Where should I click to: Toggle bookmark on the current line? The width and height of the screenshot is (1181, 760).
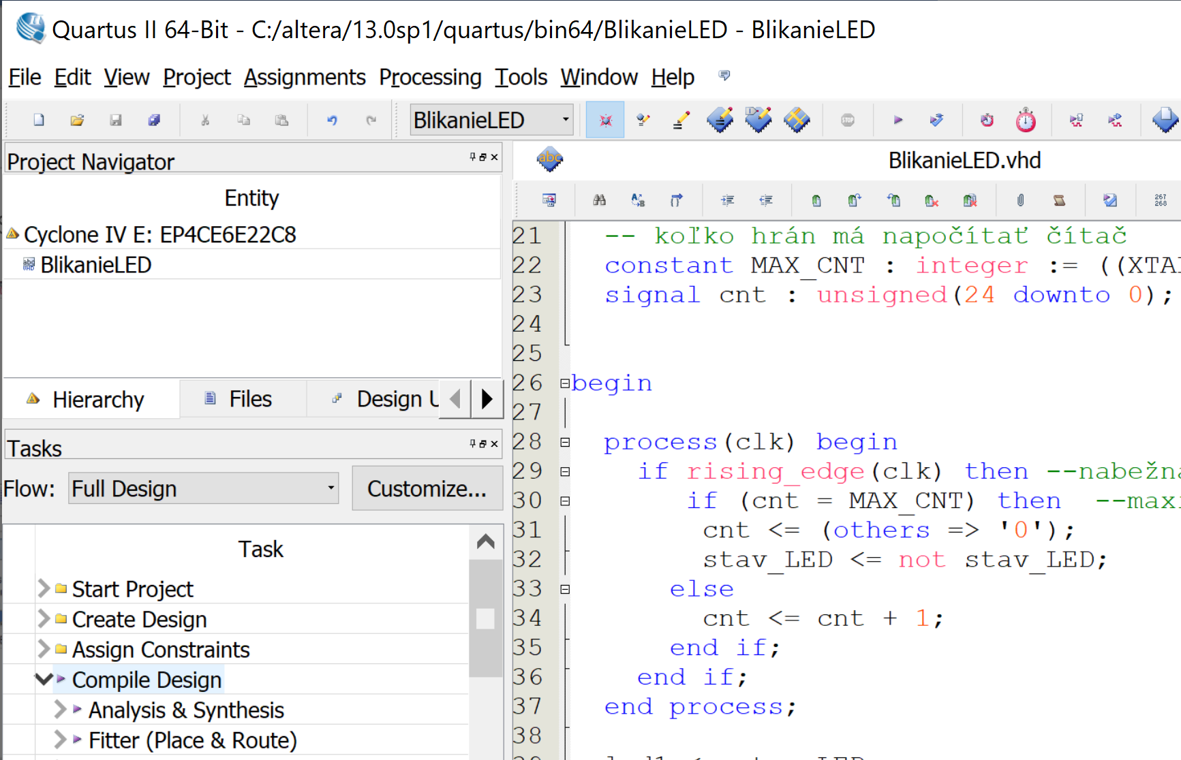point(816,200)
